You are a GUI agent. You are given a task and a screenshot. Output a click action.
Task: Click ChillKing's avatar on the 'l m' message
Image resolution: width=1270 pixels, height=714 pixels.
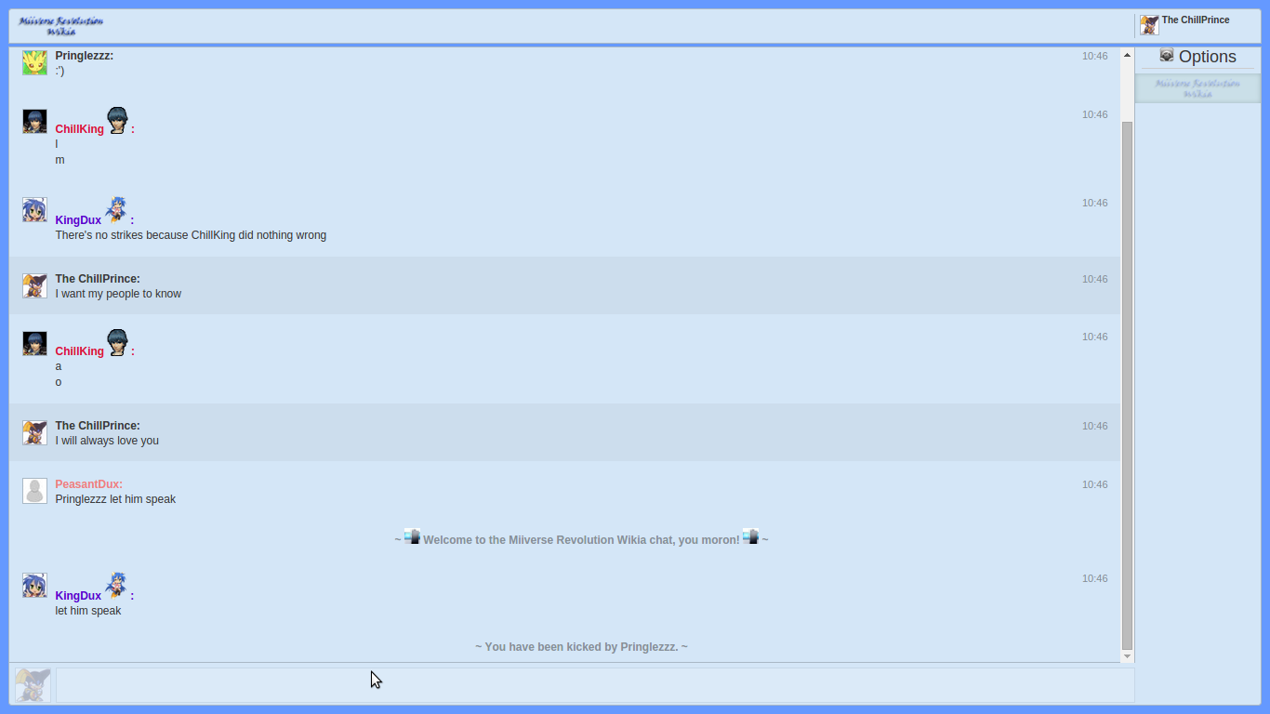point(34,122)
